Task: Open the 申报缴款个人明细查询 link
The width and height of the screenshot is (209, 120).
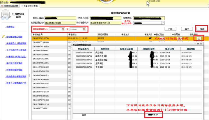Action: click(x=16, y=44)
